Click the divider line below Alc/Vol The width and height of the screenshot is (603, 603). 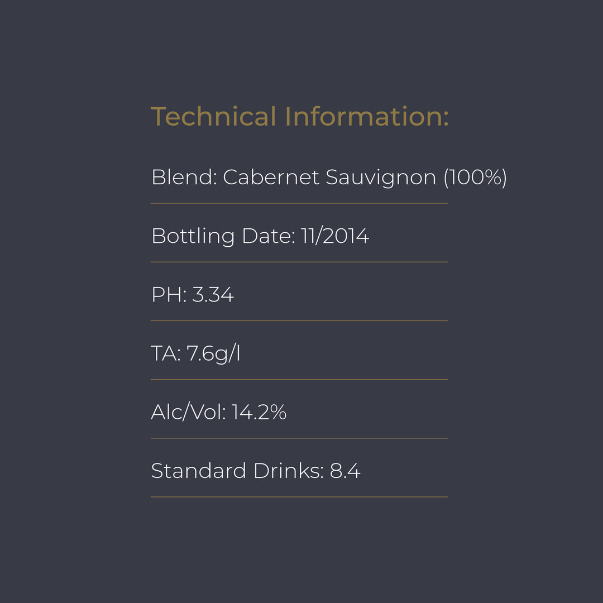pos(299,438)
